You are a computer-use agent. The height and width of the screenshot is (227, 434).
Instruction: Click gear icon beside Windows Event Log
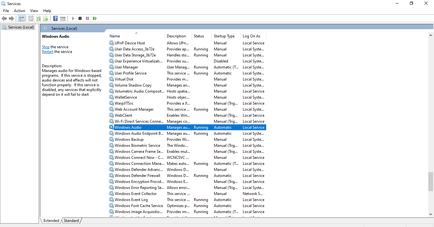coord(111,199)
